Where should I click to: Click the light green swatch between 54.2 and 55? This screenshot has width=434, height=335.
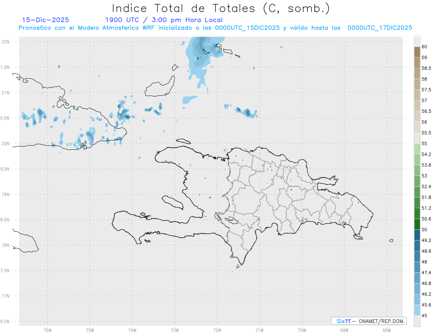(417, 149)
